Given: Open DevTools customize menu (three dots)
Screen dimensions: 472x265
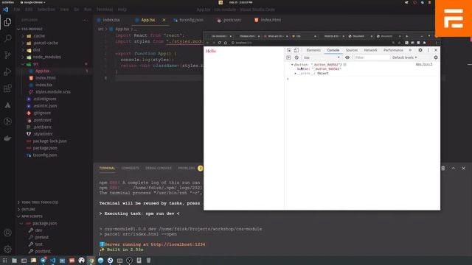Looking at the screenshot, I should pos(428,50).
